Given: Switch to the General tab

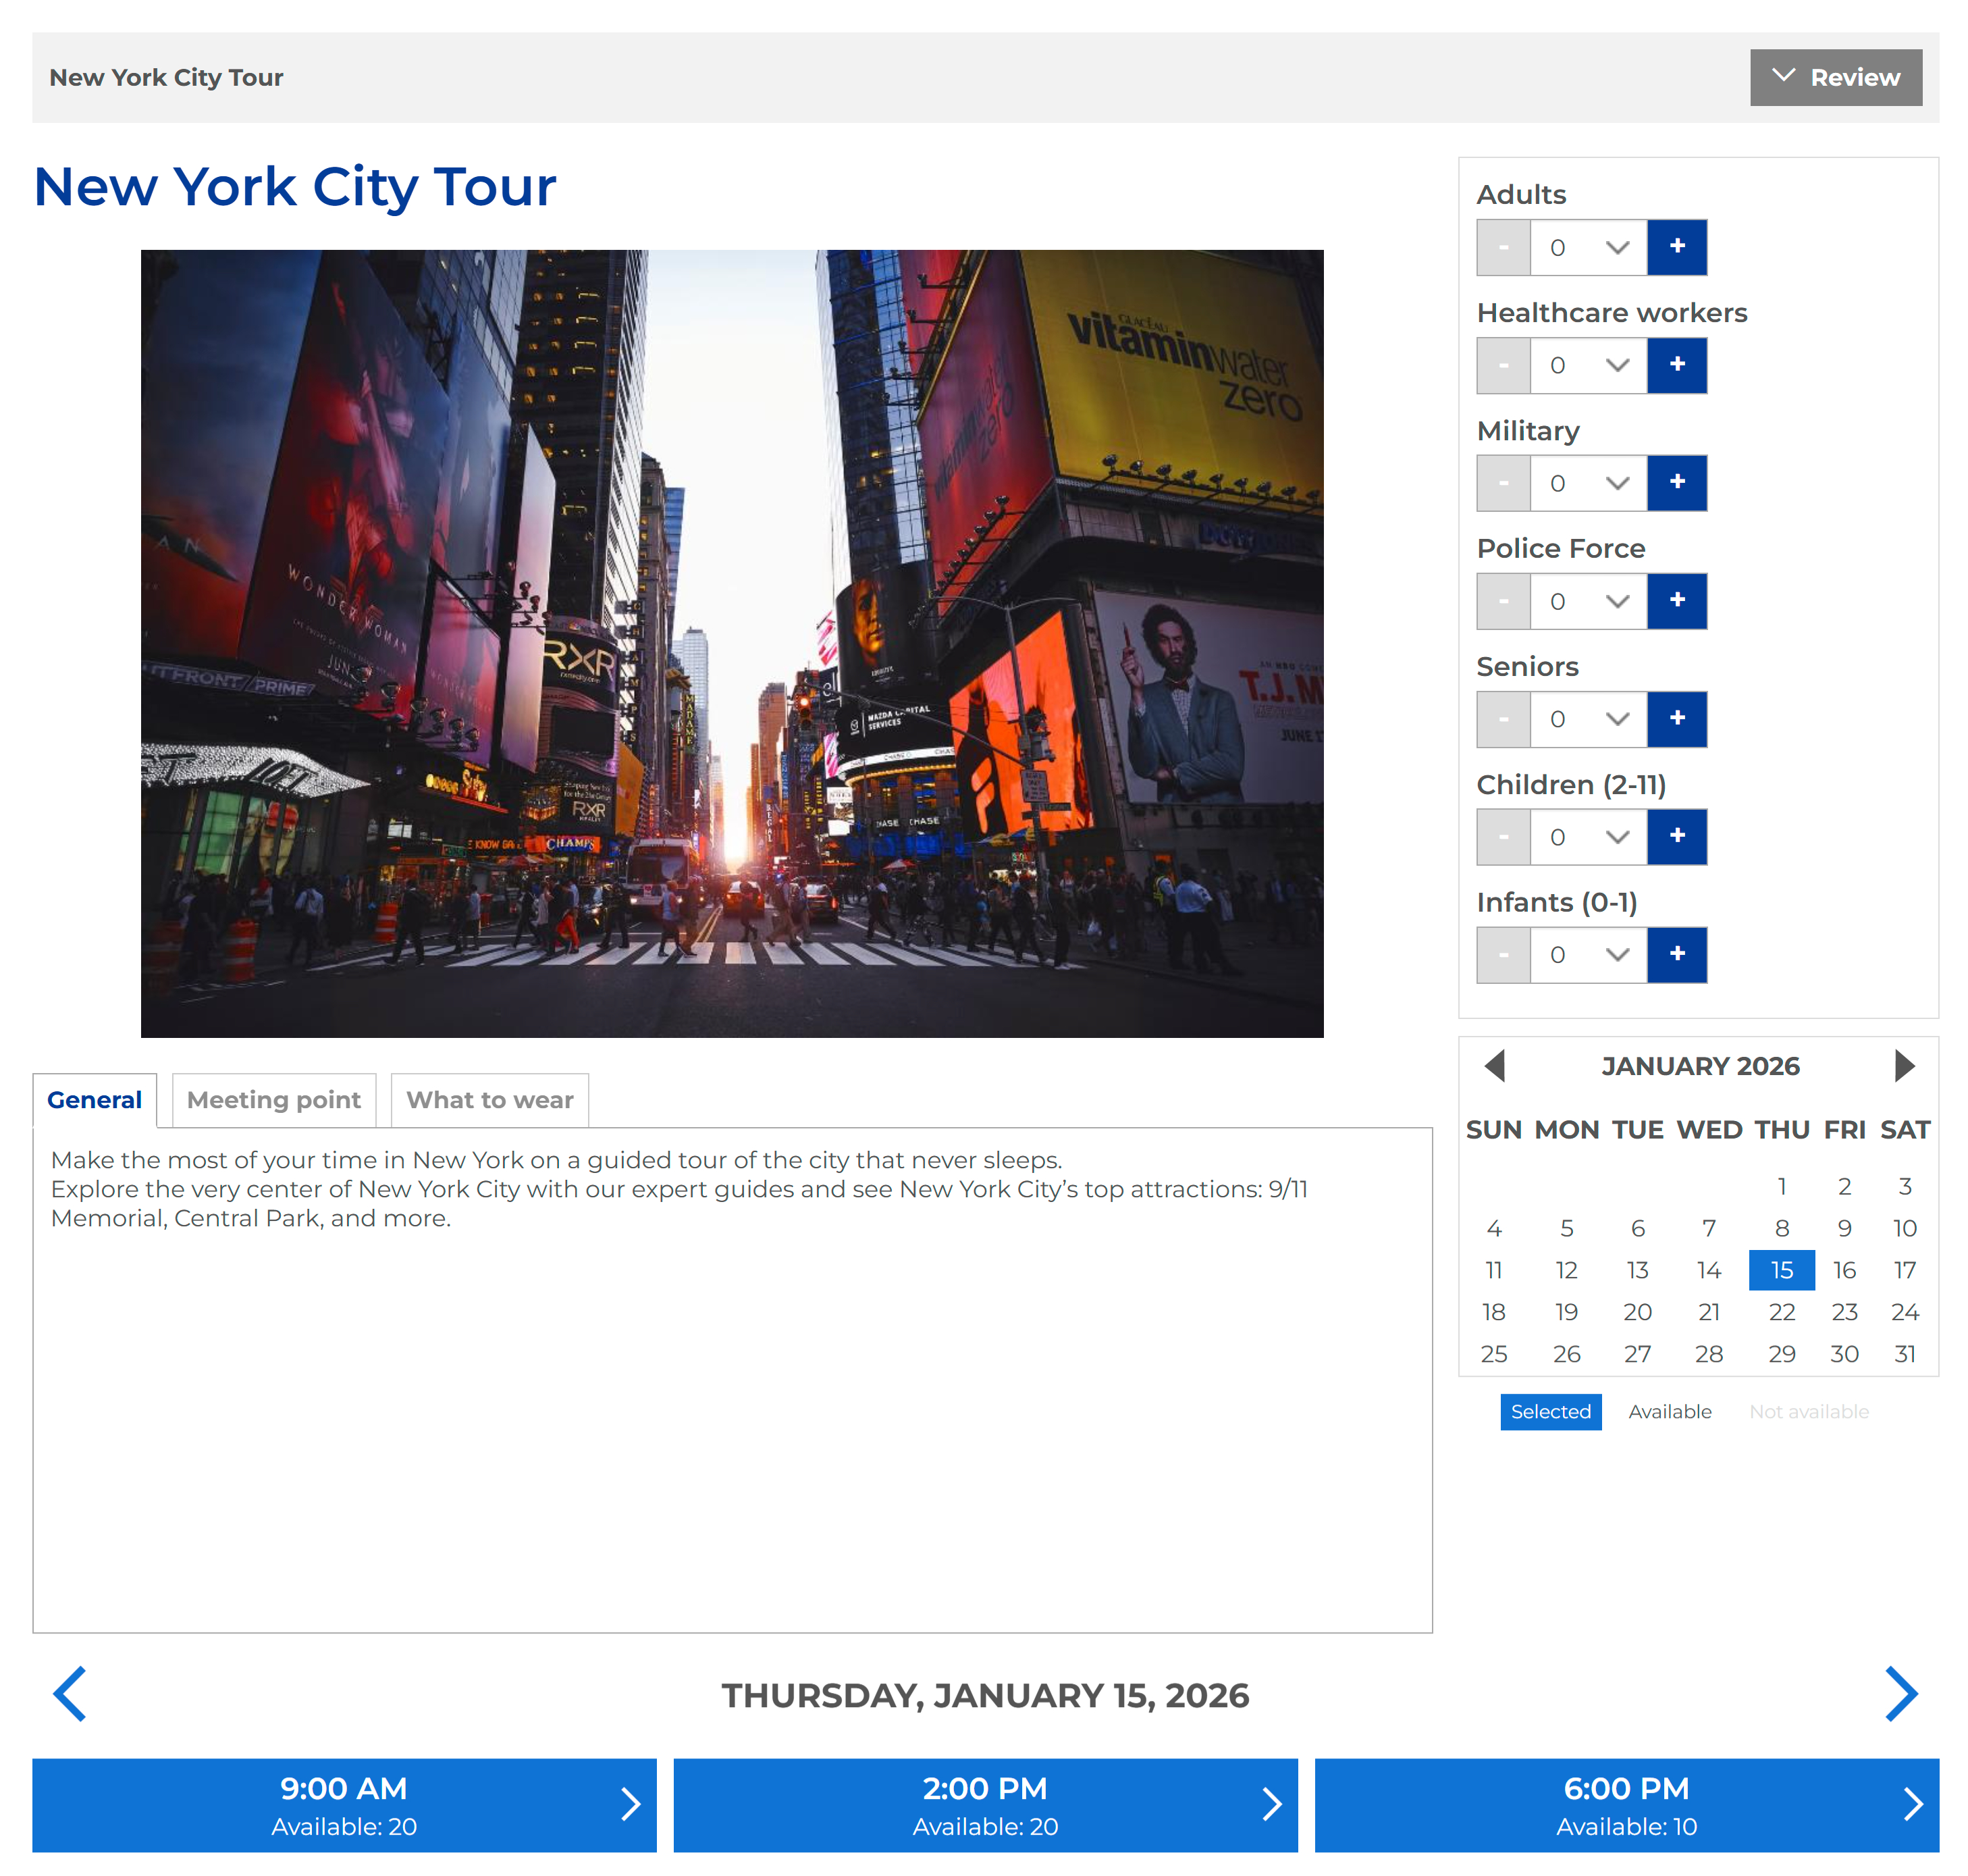Looking at the screenshot, I should pos(95,1100).
